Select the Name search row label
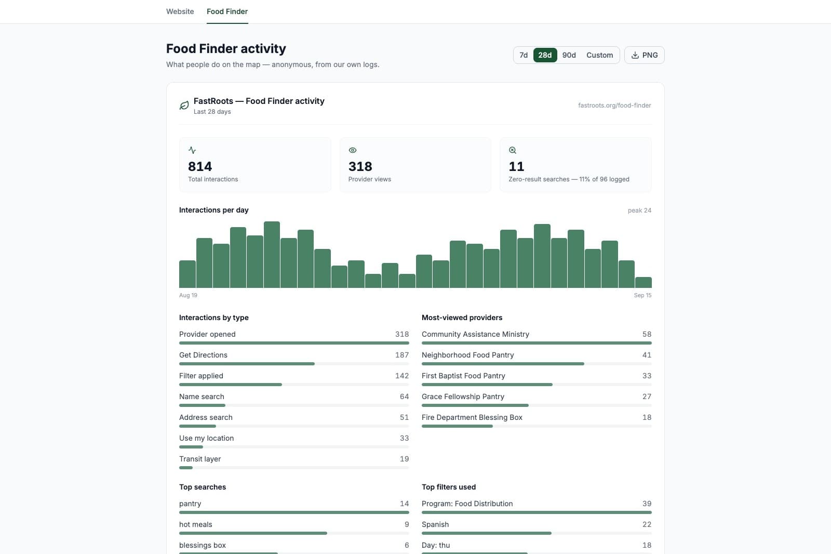 [x=202, y=397]
